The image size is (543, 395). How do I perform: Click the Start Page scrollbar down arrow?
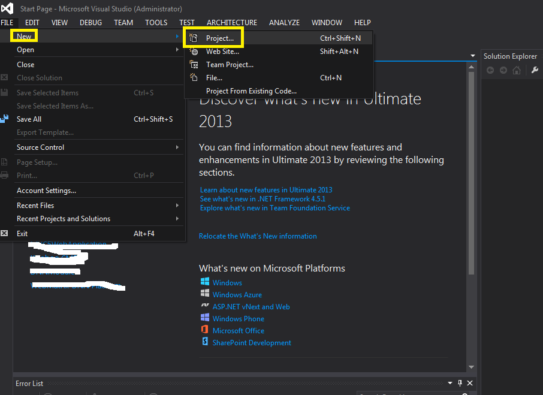pyautogui.click(x=472, y=367)
